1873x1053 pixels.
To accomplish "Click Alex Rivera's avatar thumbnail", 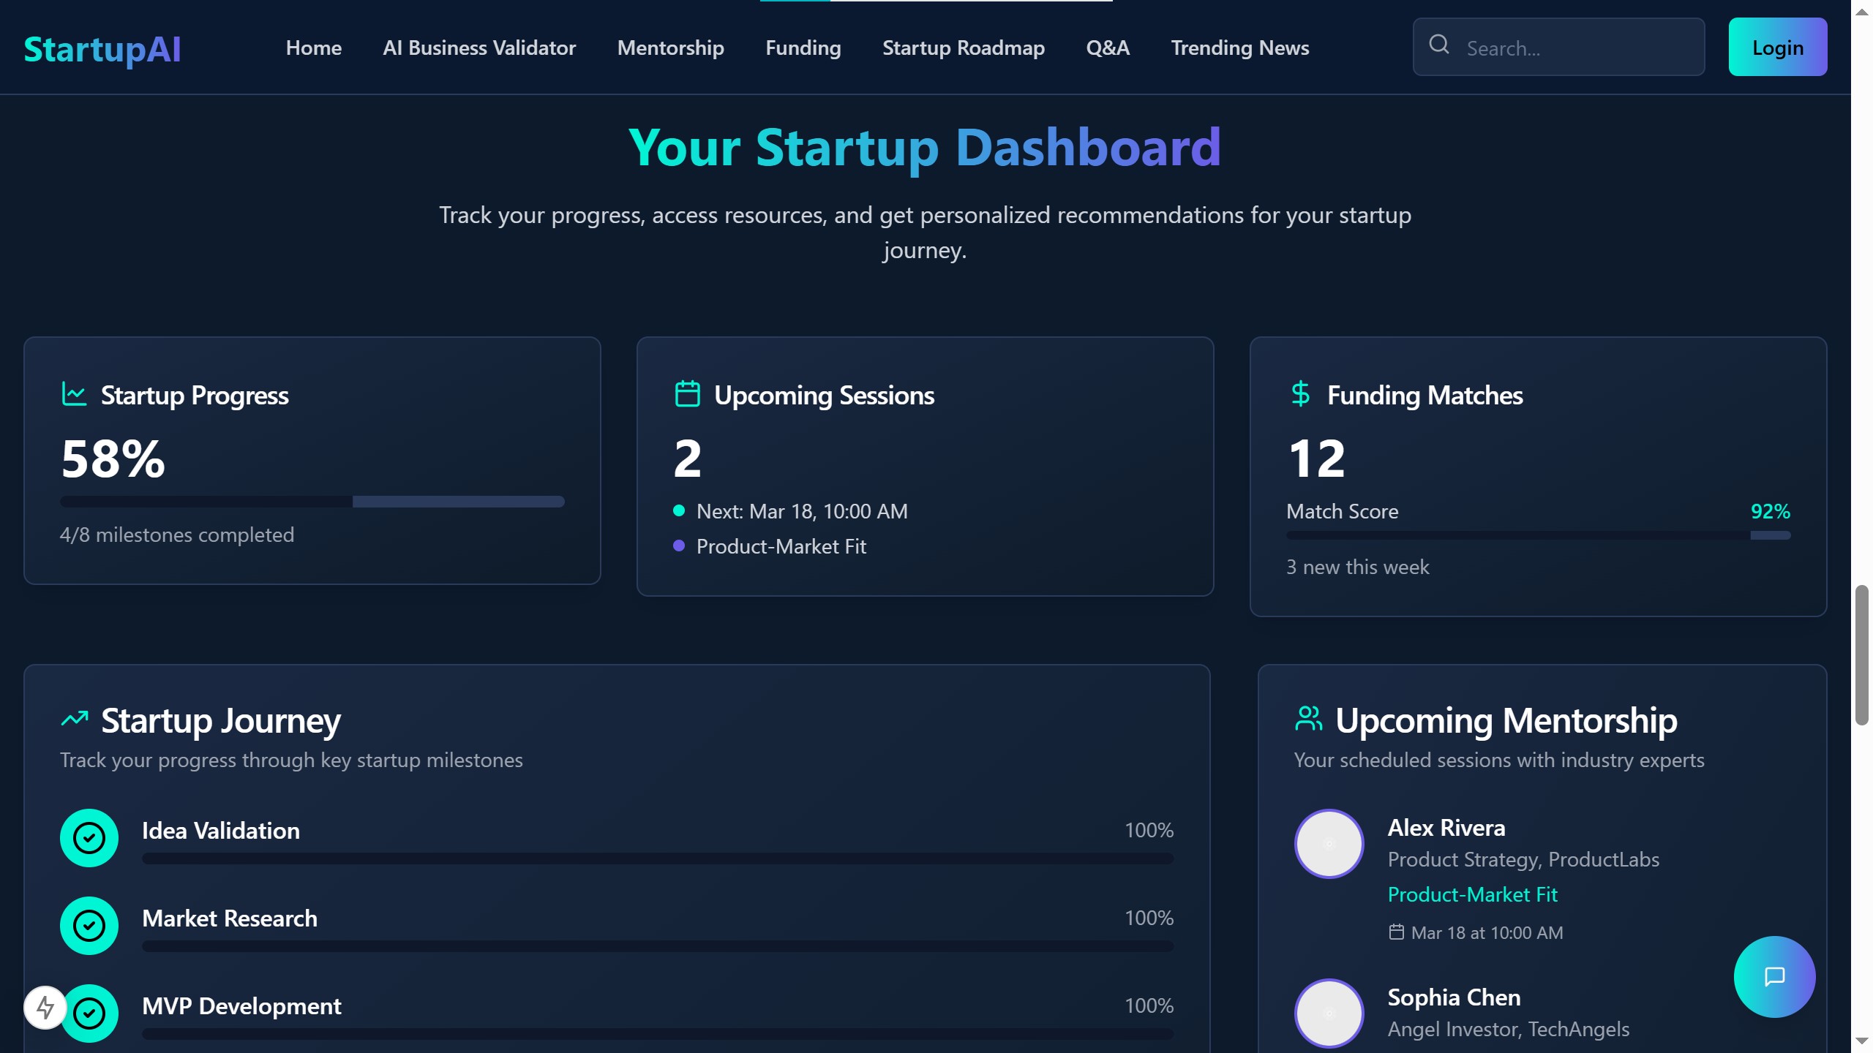I will click(1329, 844).
